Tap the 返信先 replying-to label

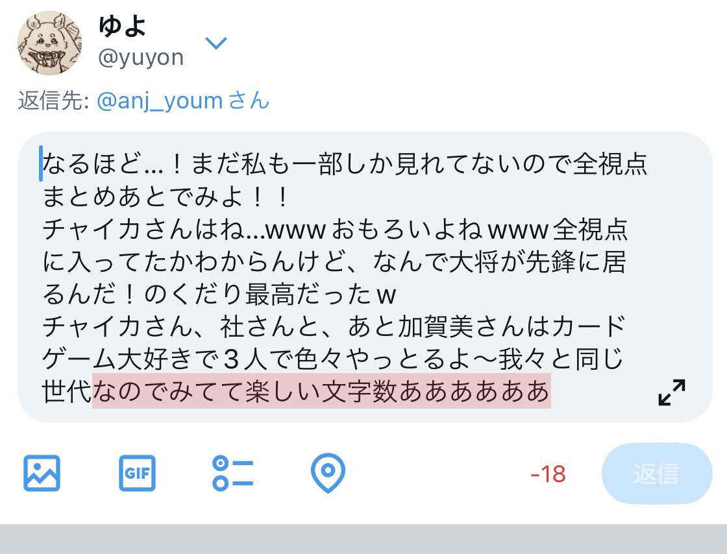(53, 101)
